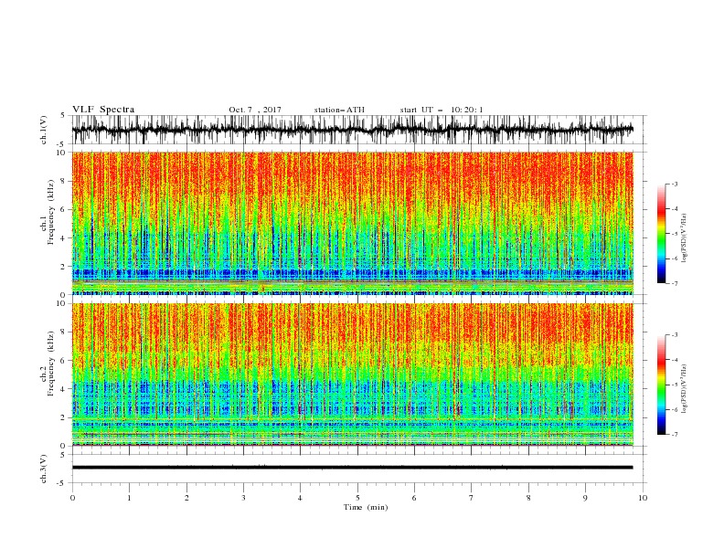Click the ch.1 spectrogram color scale bar
This screenshot has height=559, width=724.
tap(662, 234)
